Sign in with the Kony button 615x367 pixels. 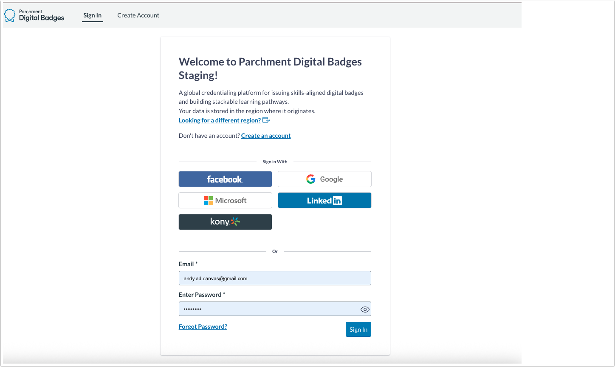click(x=225, y=222)
